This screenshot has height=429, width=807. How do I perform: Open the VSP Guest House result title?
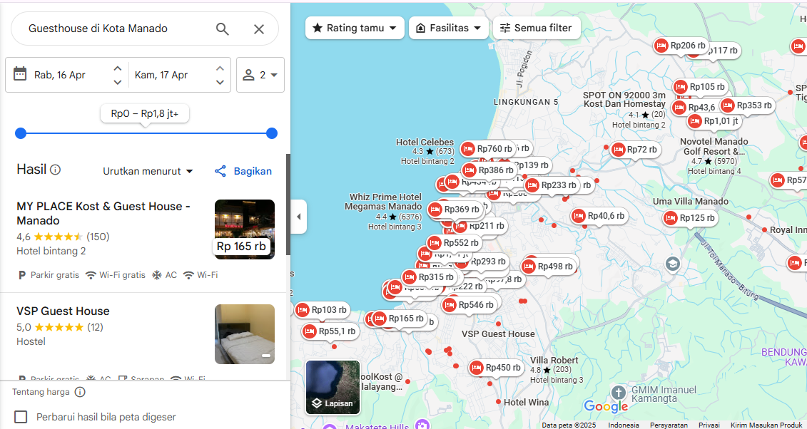coord(63,311)
